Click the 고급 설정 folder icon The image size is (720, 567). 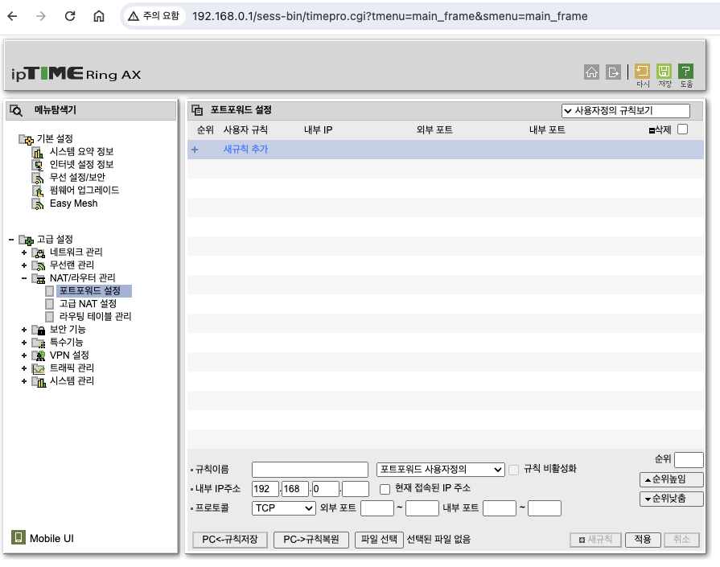pos(27,240)
